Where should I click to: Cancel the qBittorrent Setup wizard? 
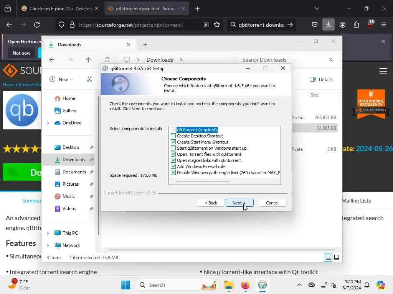[272, 203]
